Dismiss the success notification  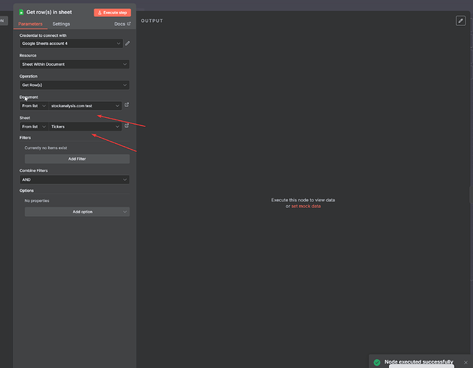point(466,362)
